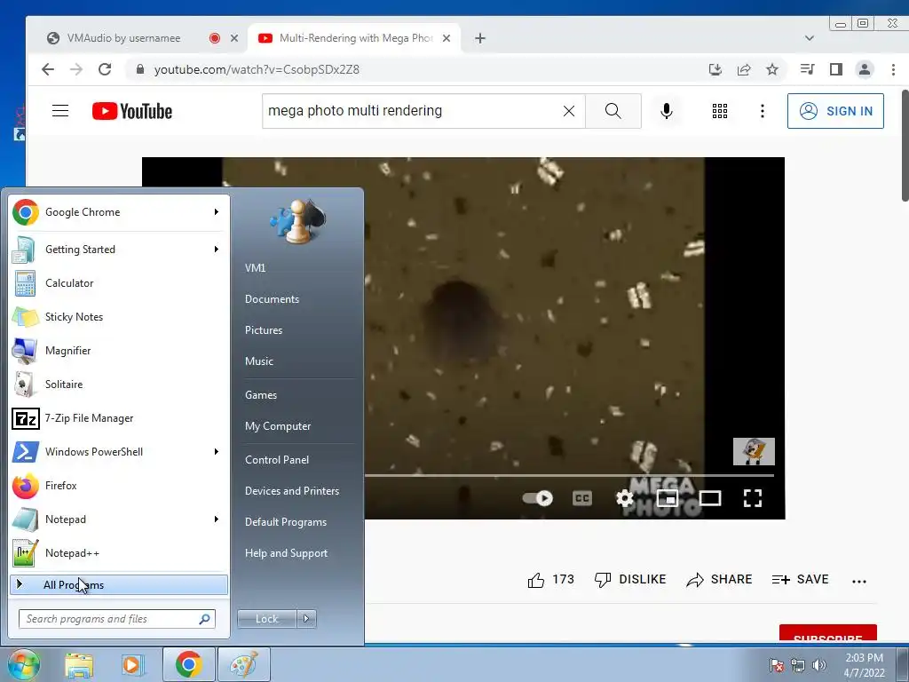Open YouTube settings three-dot menu
This screenshot has height=682, width=909.
pyautogui.click(x=763, y=111)
